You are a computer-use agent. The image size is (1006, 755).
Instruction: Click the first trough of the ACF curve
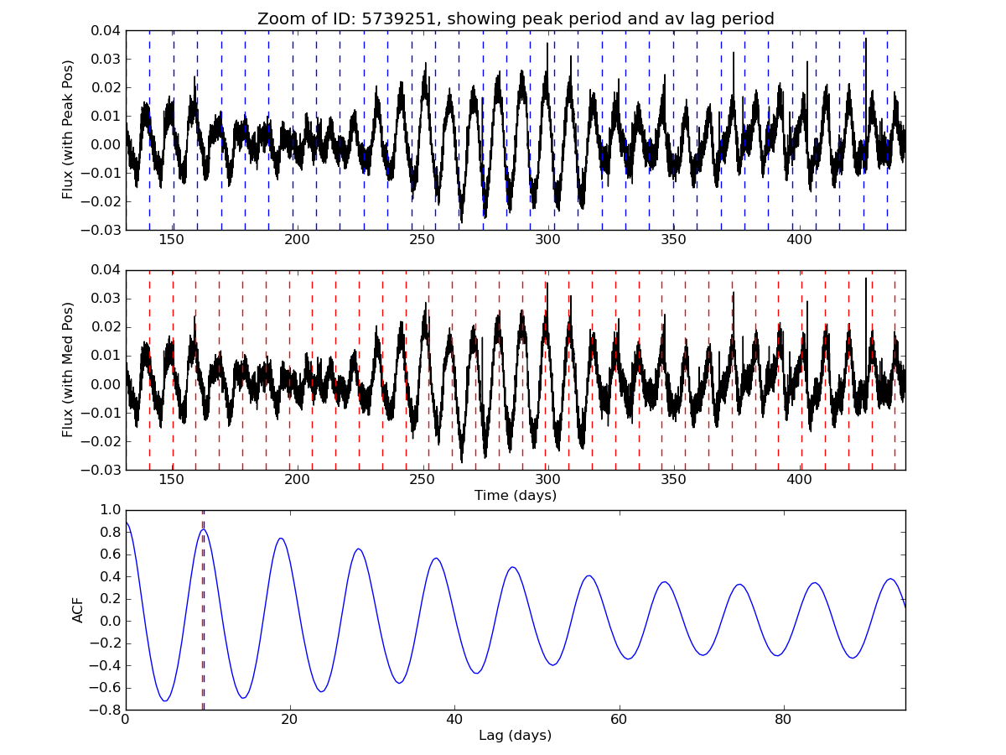point(165,700)
